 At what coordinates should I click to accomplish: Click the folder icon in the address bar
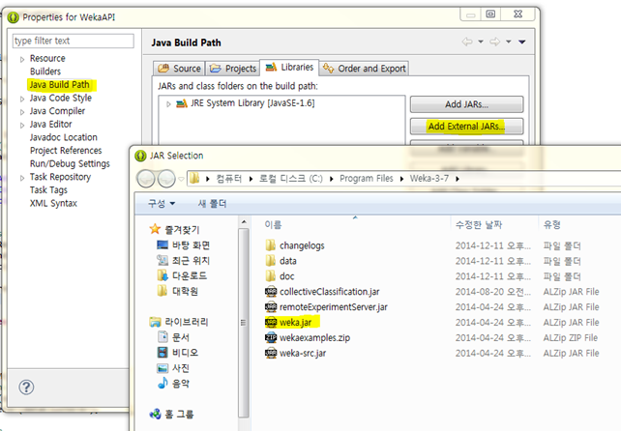pyautogui.click(x=194, y=179)
